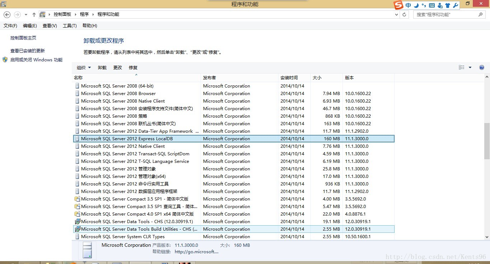The height and width of the screenshot is (264, 490).
Task: Select Microsoft SQL Server 2008 策略 row
Action: click(234, 116)
